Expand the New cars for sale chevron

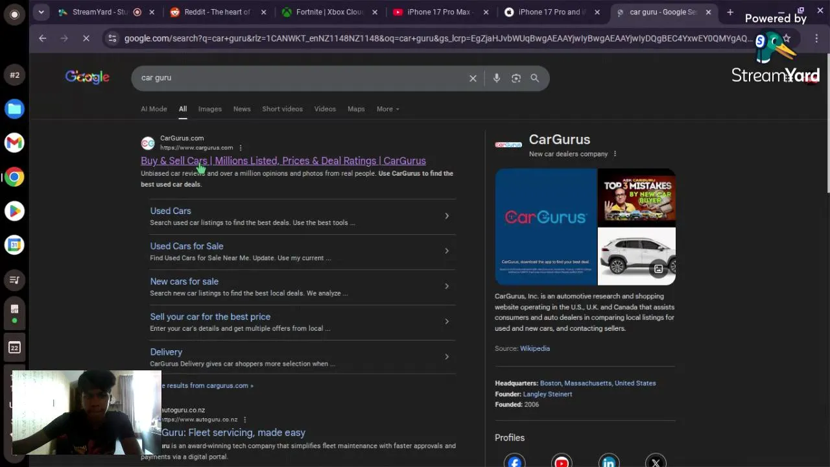(447, 286)
